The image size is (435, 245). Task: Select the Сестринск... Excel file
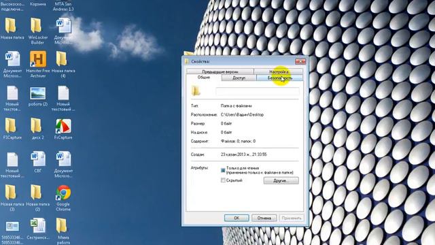pos(38,226)
